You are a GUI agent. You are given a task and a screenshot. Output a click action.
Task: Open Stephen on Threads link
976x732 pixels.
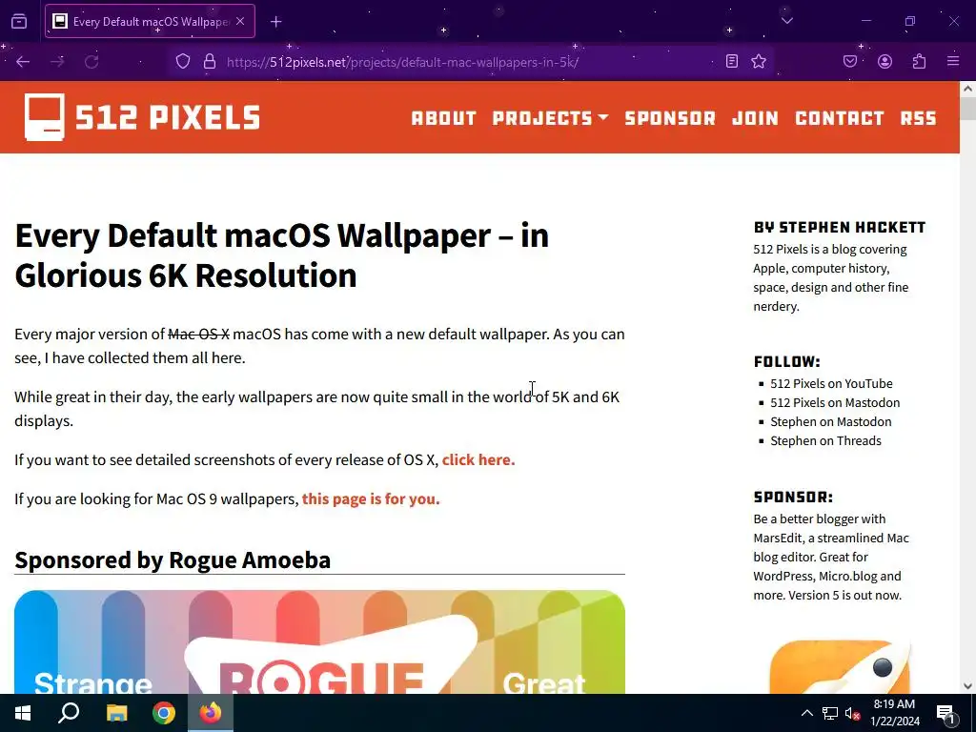pos(825,441)
